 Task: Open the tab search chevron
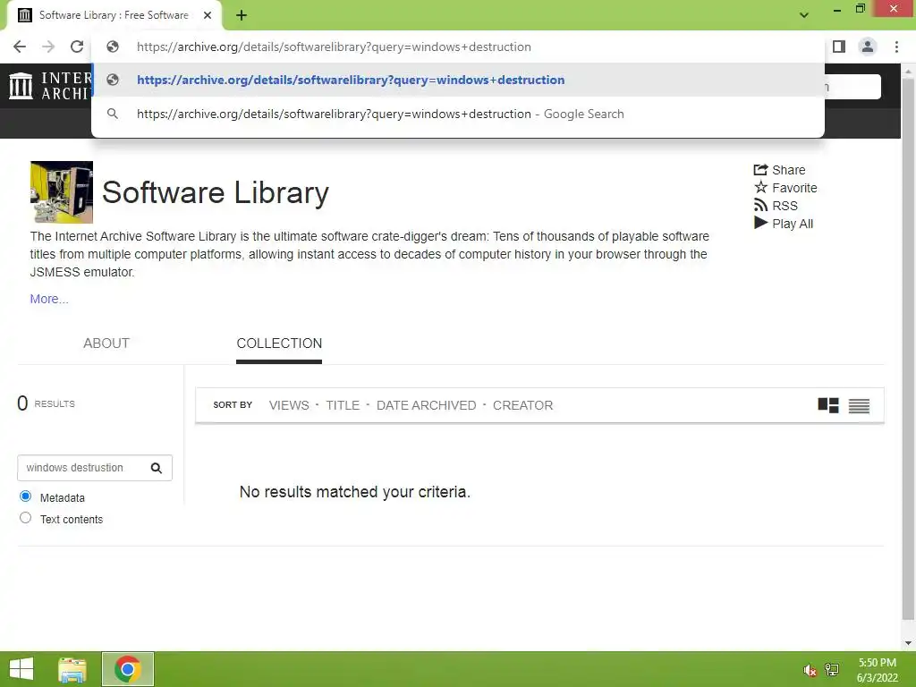[804, 15]
